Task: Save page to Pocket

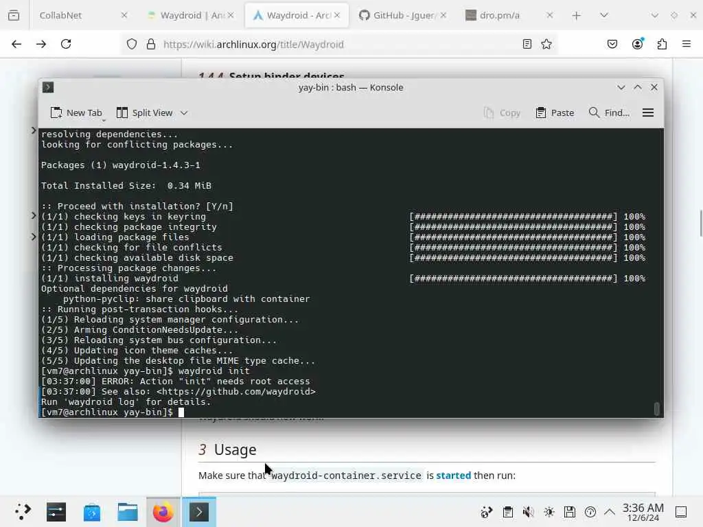Action: [x=612, y=44]
